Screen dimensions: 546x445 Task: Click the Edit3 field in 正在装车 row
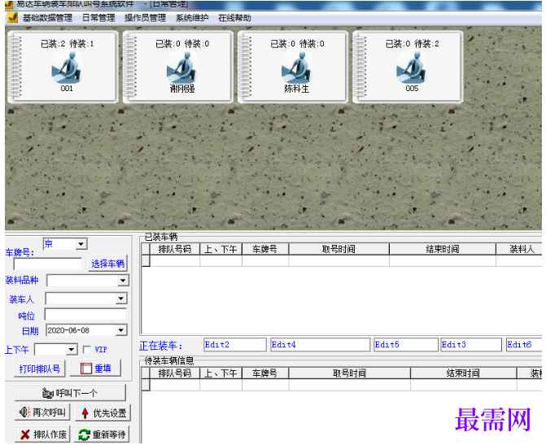[471, 344]
